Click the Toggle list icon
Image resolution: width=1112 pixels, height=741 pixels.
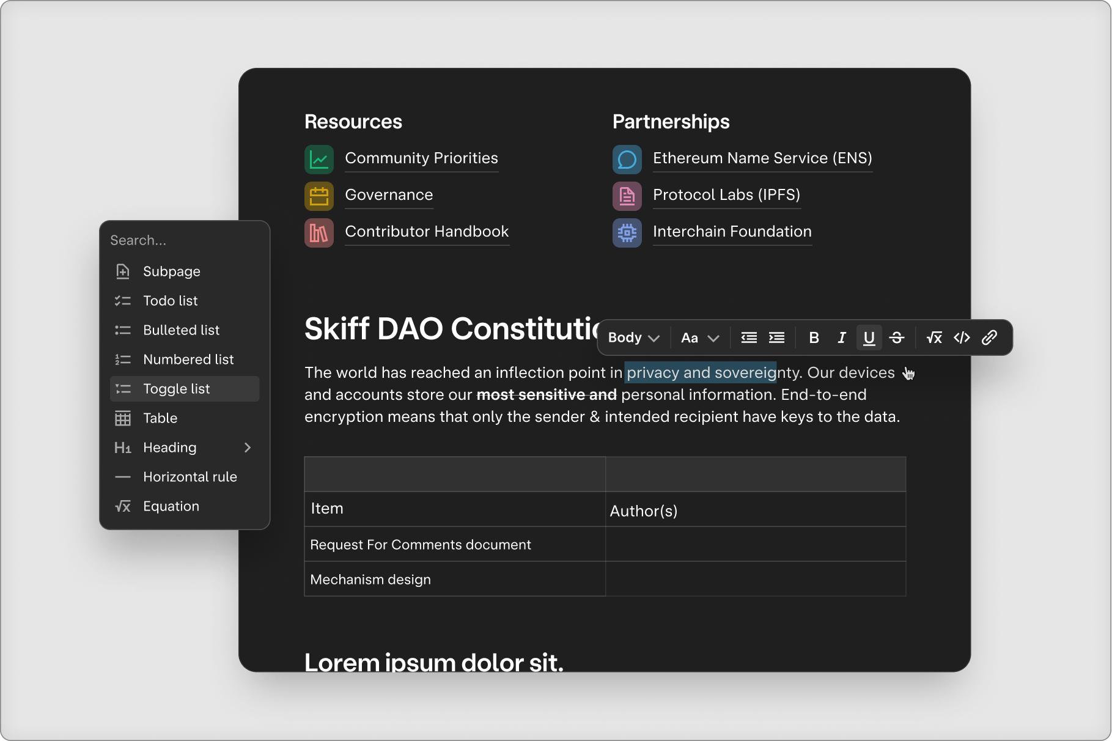(x=123, y=389)
